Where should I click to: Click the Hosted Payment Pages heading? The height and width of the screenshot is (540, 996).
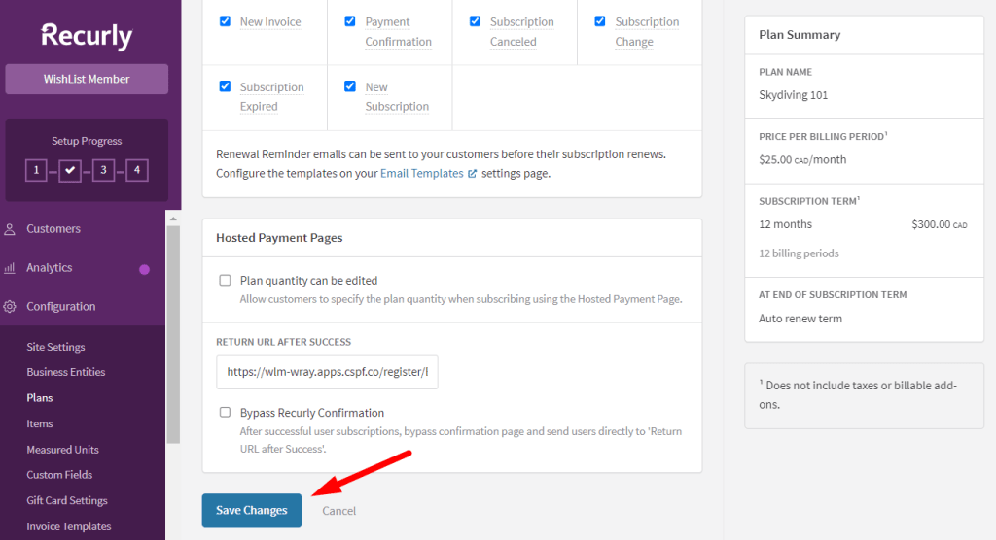tap(279, 238)
